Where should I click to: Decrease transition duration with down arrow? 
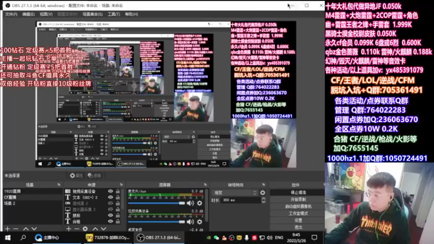coord(264,202)
